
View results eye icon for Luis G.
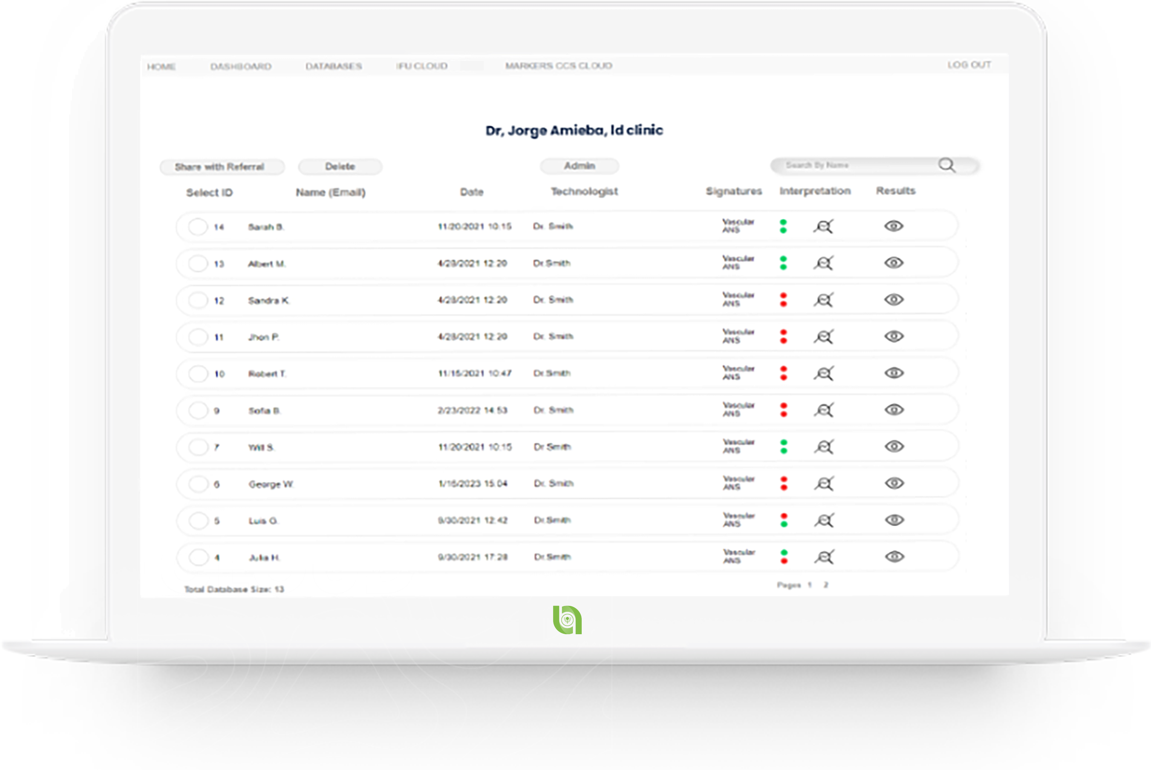pyautogui.click(x=895, y=520)
